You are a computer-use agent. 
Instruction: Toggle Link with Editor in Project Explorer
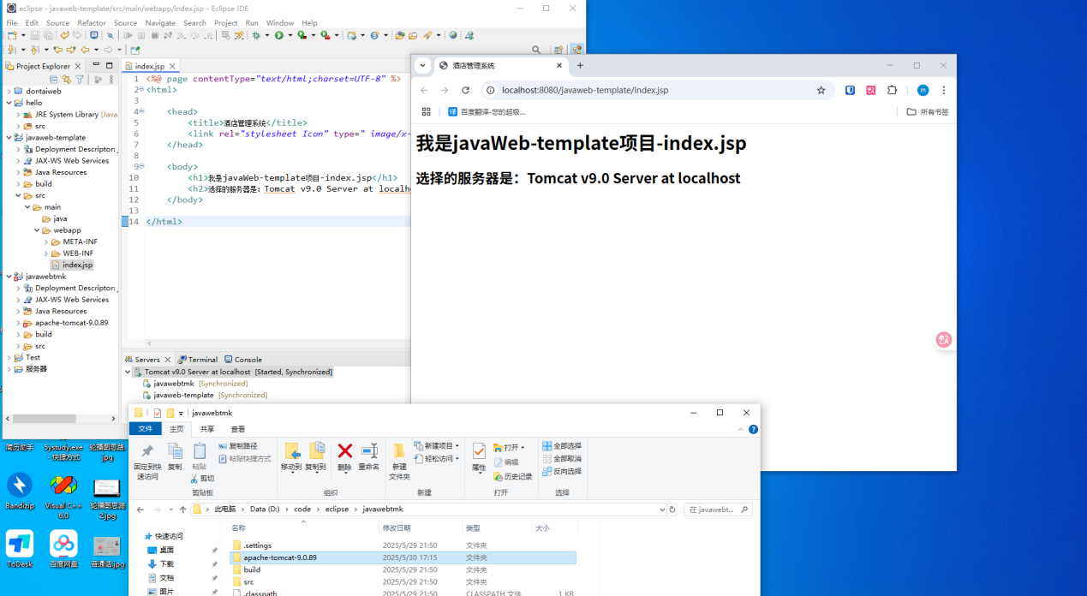point(66,80)
